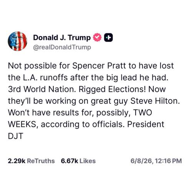Open the flag-painted profile avatar
Screen dimensions: 192x192
[17, 41]
